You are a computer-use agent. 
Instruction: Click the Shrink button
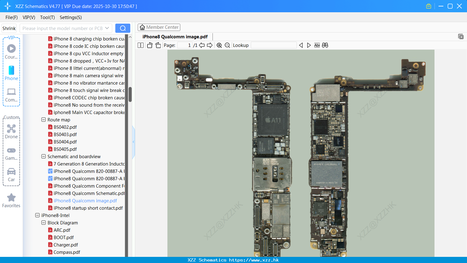point(9,28)
